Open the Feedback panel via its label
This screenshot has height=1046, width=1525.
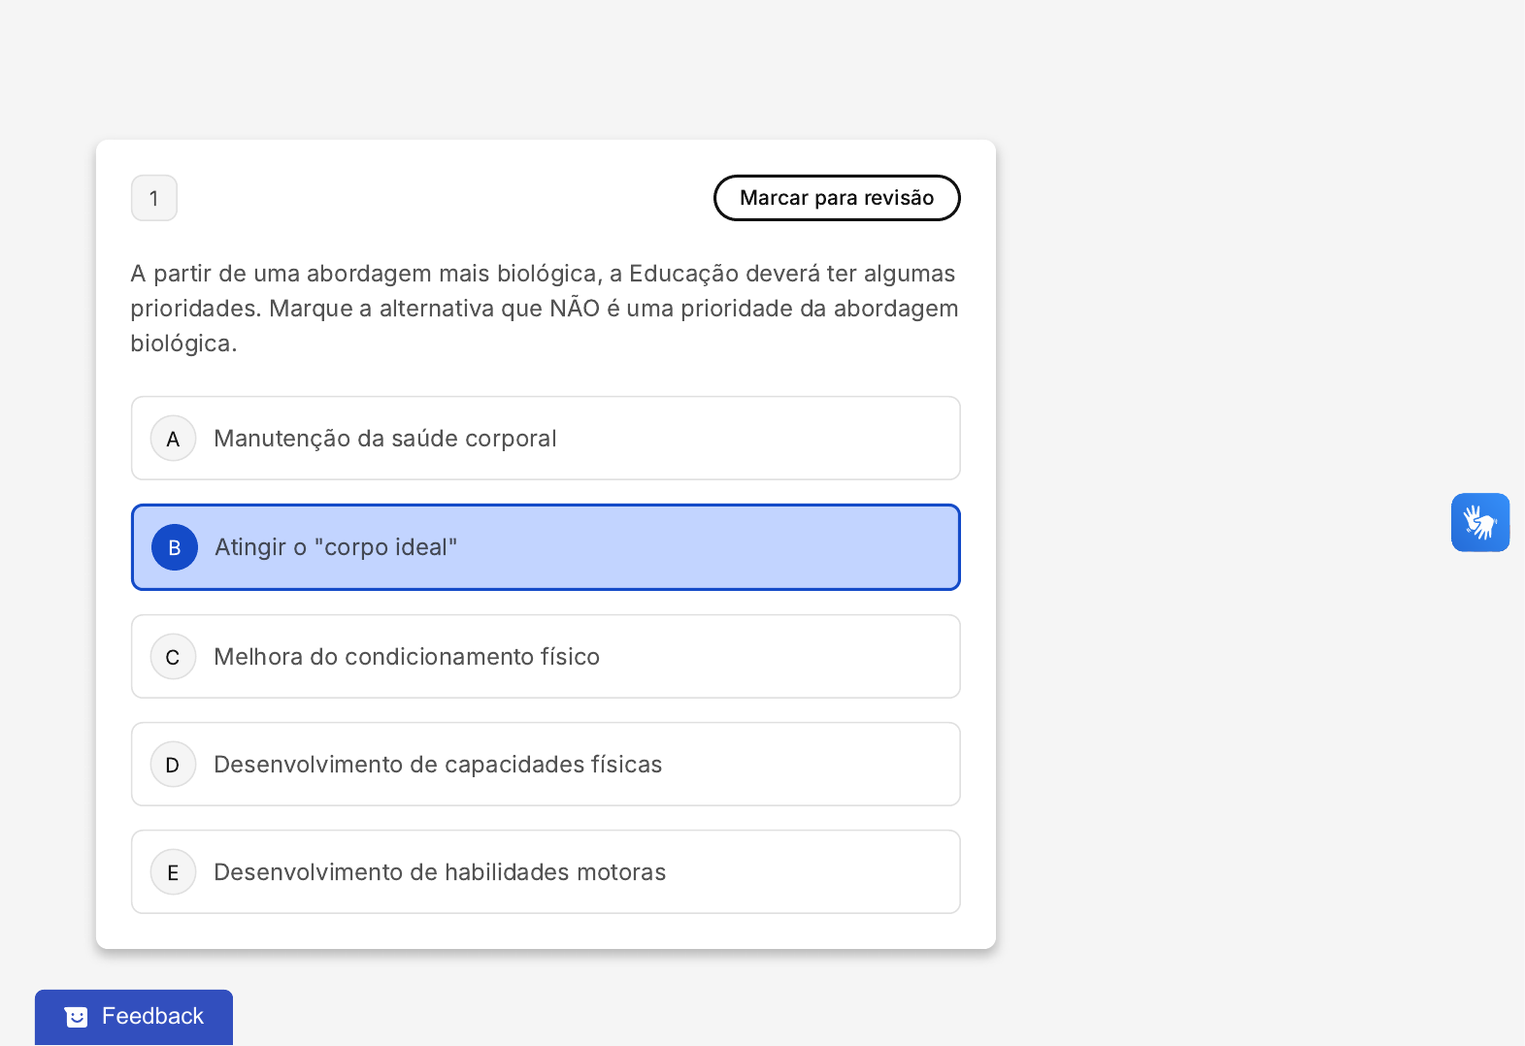[x=152, y=1016]
